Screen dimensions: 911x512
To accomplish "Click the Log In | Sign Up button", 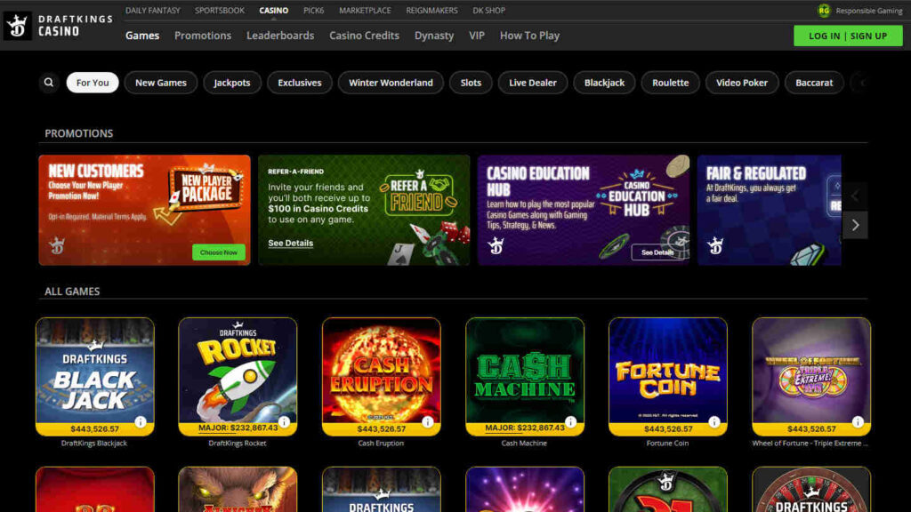I will (x=848, y=36).
